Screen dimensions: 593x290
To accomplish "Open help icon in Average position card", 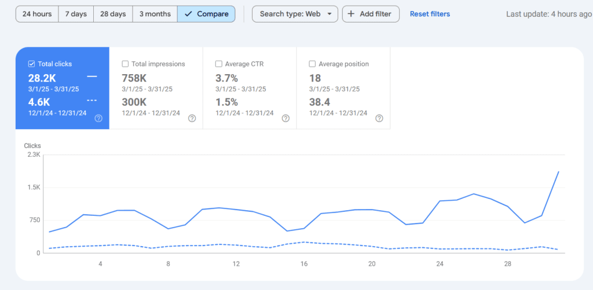I will click(379, 118).
